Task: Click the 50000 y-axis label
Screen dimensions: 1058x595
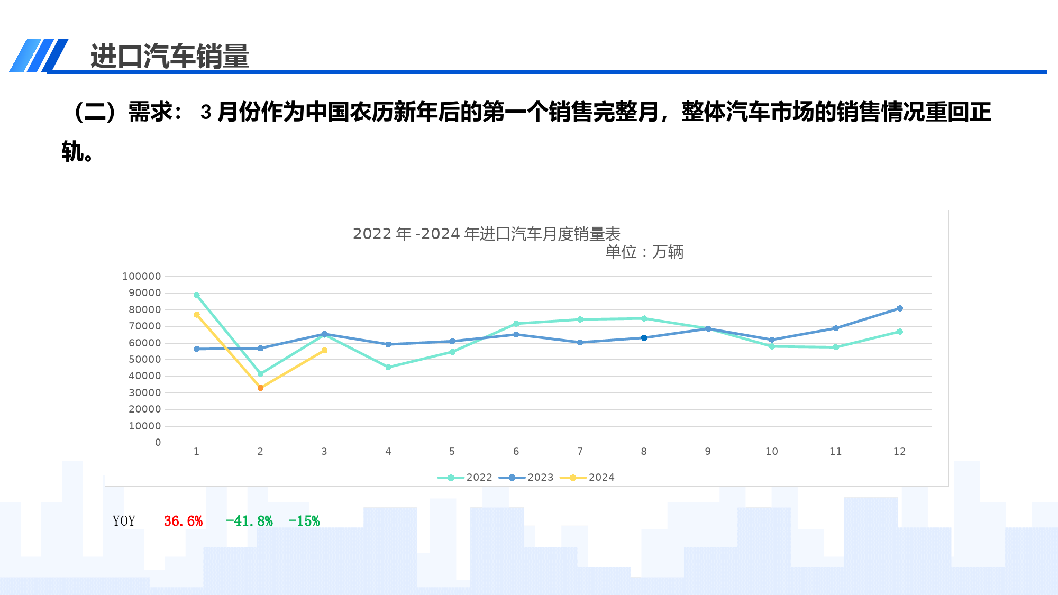Action: coord(144,359)
